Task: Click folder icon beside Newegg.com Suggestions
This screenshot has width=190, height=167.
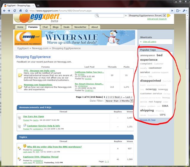Action: click(x=20, y=87)
